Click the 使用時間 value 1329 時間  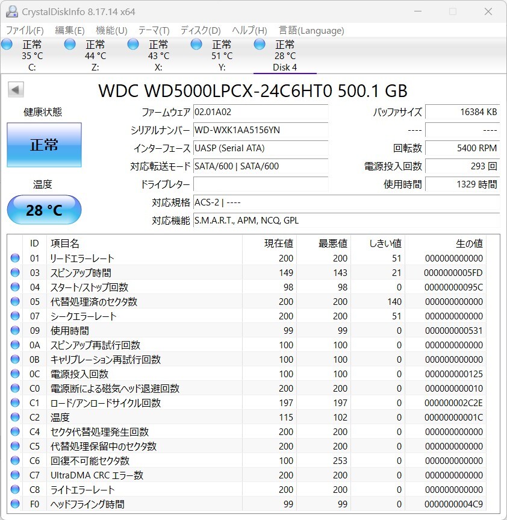click(x=462, y=184)
